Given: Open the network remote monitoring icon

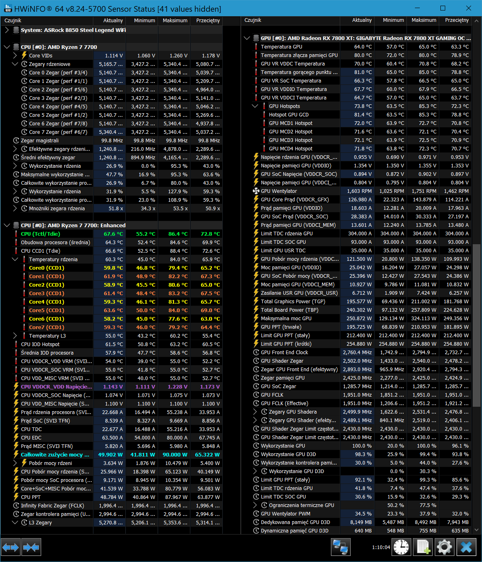Looking at the screenshot, I should [341, 547].
